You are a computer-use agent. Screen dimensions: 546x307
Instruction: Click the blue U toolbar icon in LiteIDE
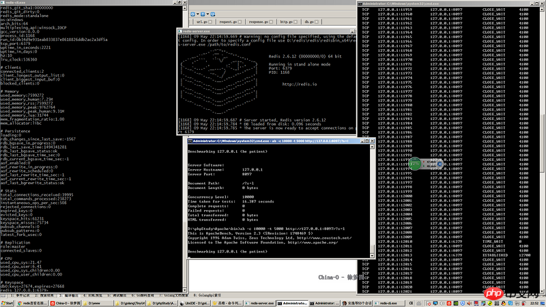click(x=213, y=14)
